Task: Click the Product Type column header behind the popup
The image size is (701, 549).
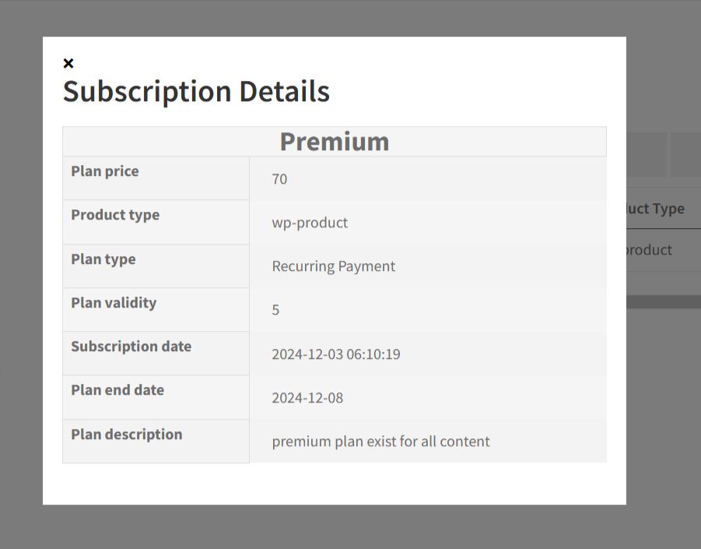Action: [x=656, y=209]
